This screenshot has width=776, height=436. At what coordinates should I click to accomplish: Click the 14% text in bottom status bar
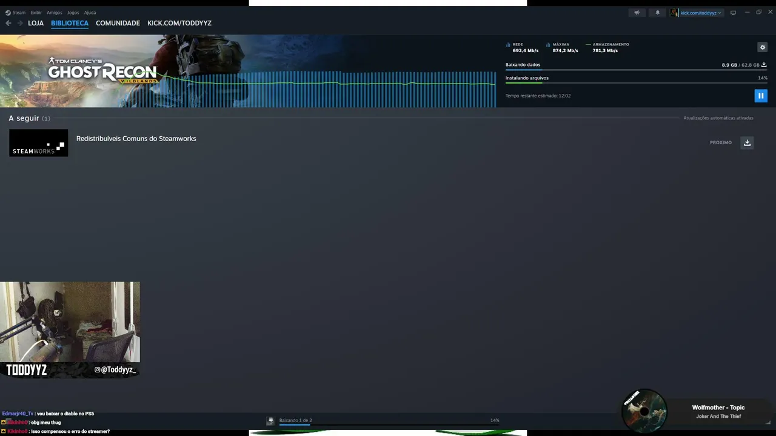(x=495, y=420)
